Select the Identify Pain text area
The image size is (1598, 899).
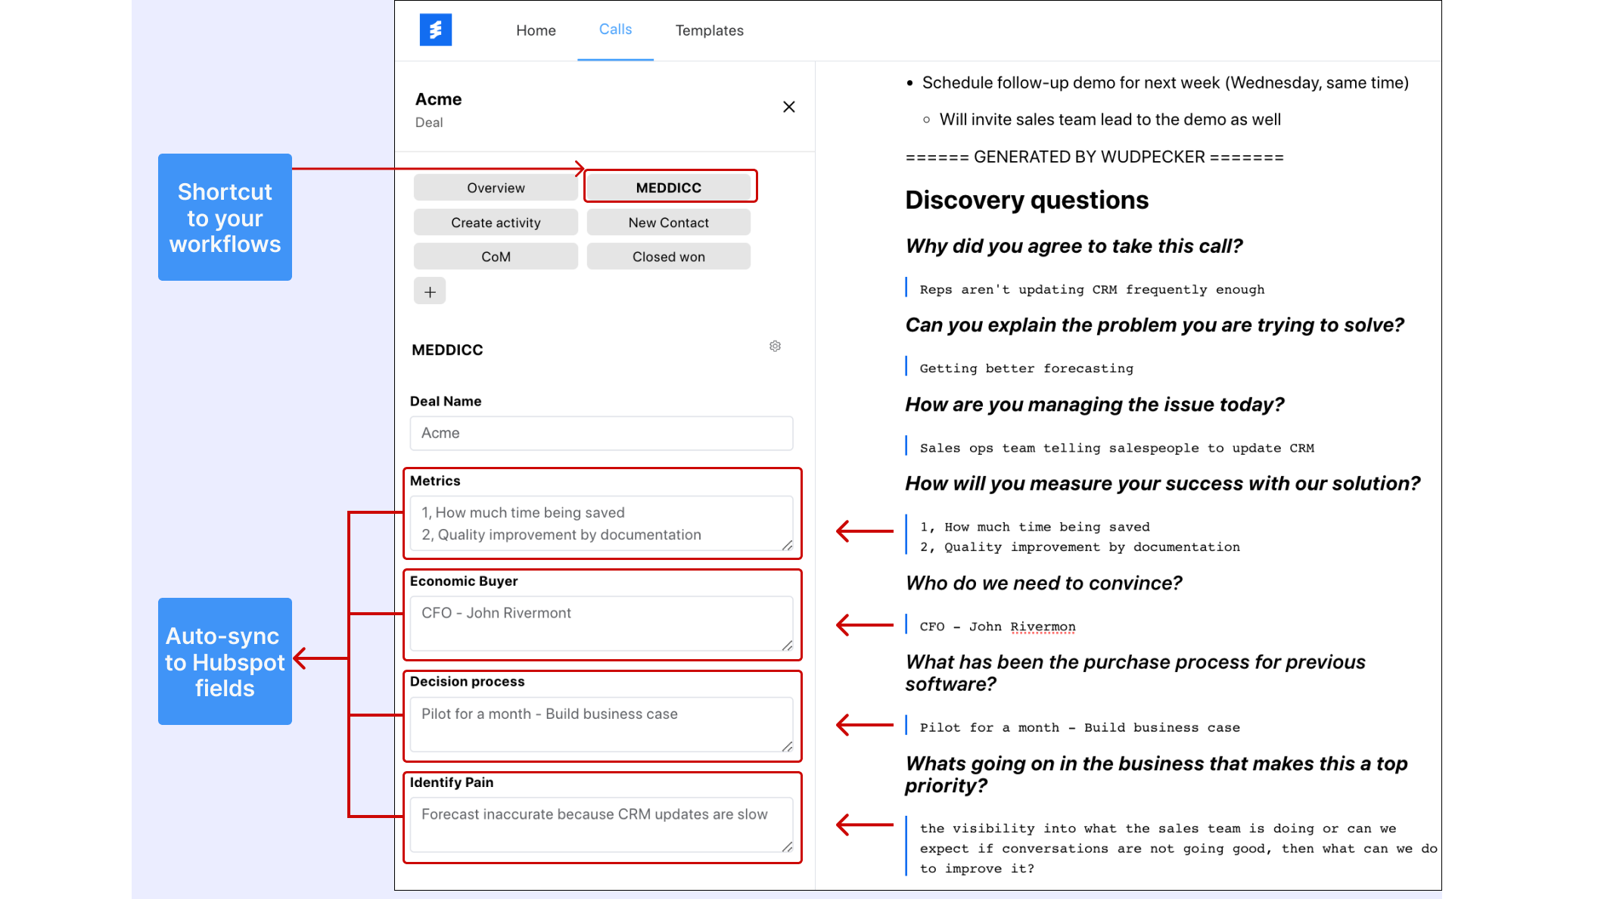pos(602,825)
